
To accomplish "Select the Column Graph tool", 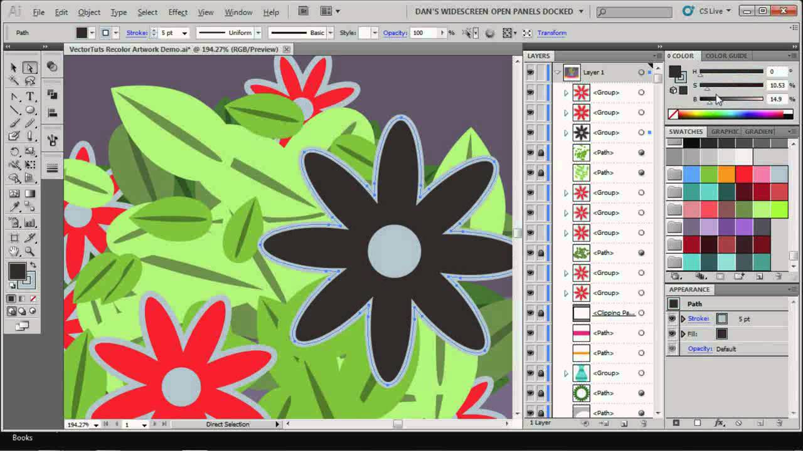I will click(x=29, y=222).
